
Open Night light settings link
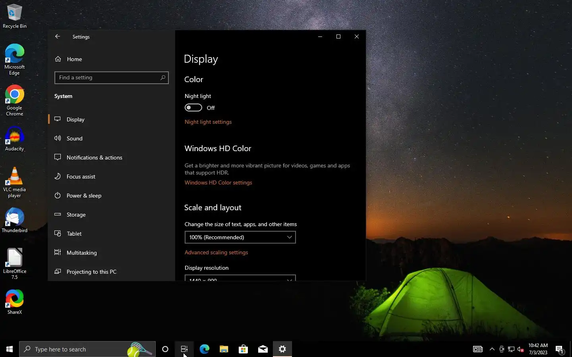208,122
